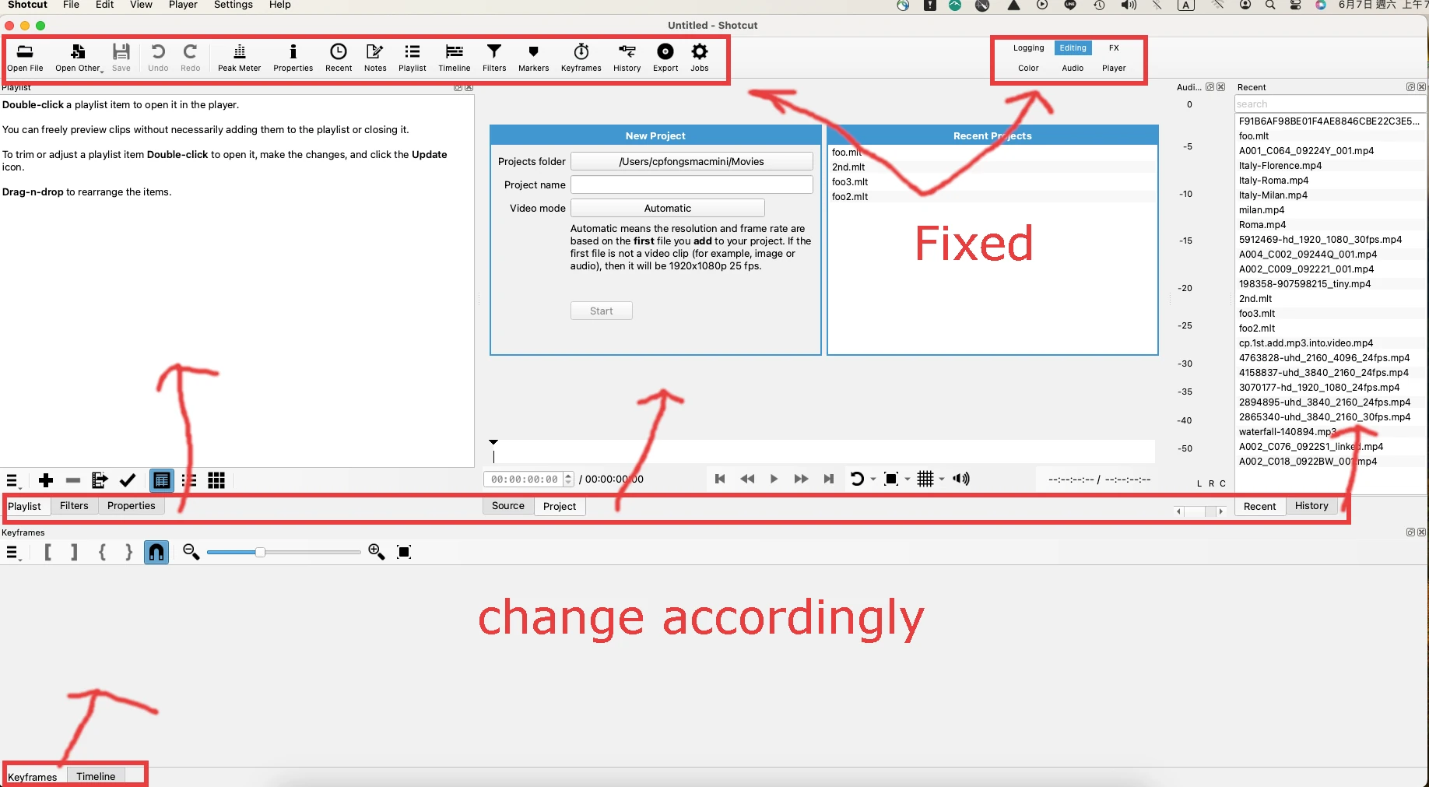This screenshot has height=787, width=1429.
Task: Select the Color layout button
Action: (x=1028, y=68)
